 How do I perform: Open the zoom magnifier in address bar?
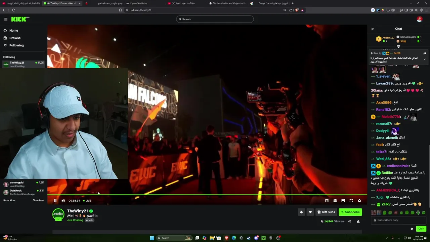point(285,10)
